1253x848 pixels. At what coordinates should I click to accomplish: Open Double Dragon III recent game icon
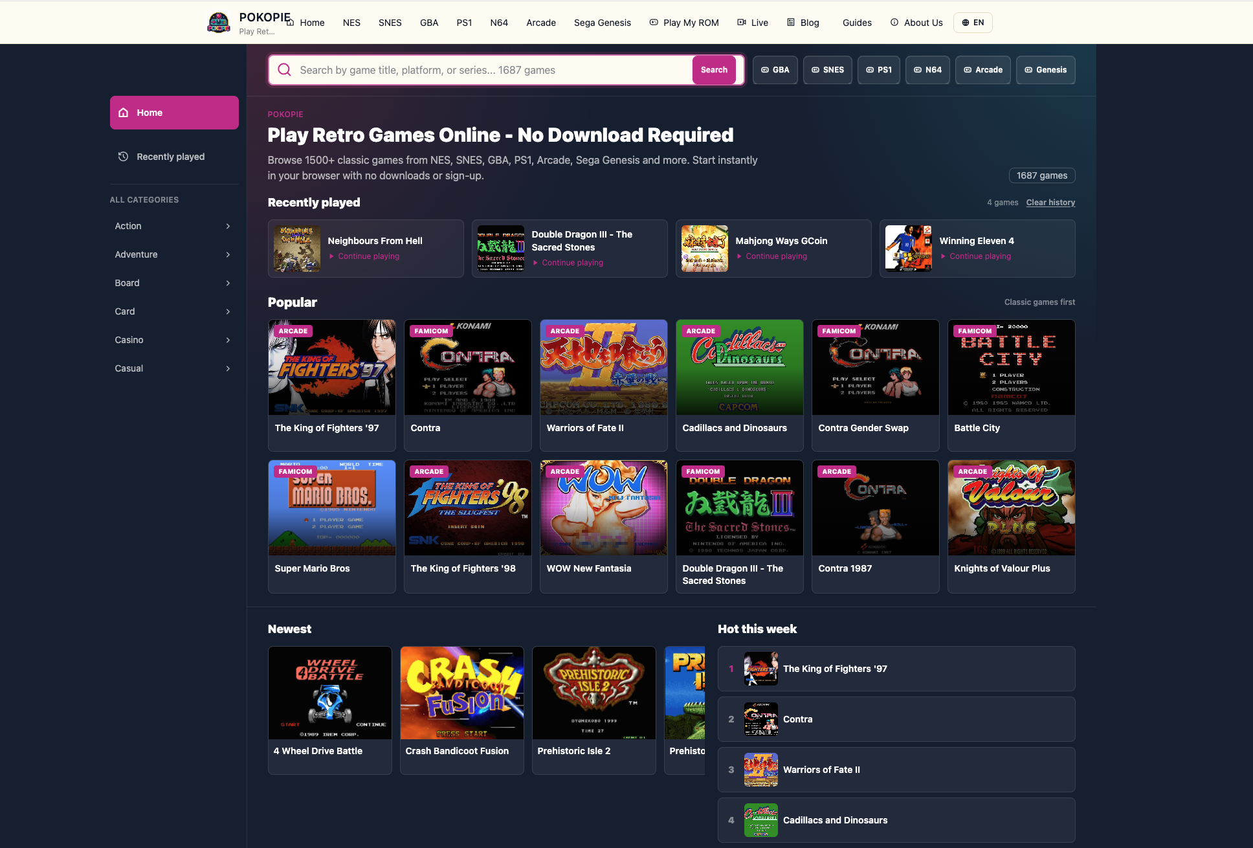501,249
